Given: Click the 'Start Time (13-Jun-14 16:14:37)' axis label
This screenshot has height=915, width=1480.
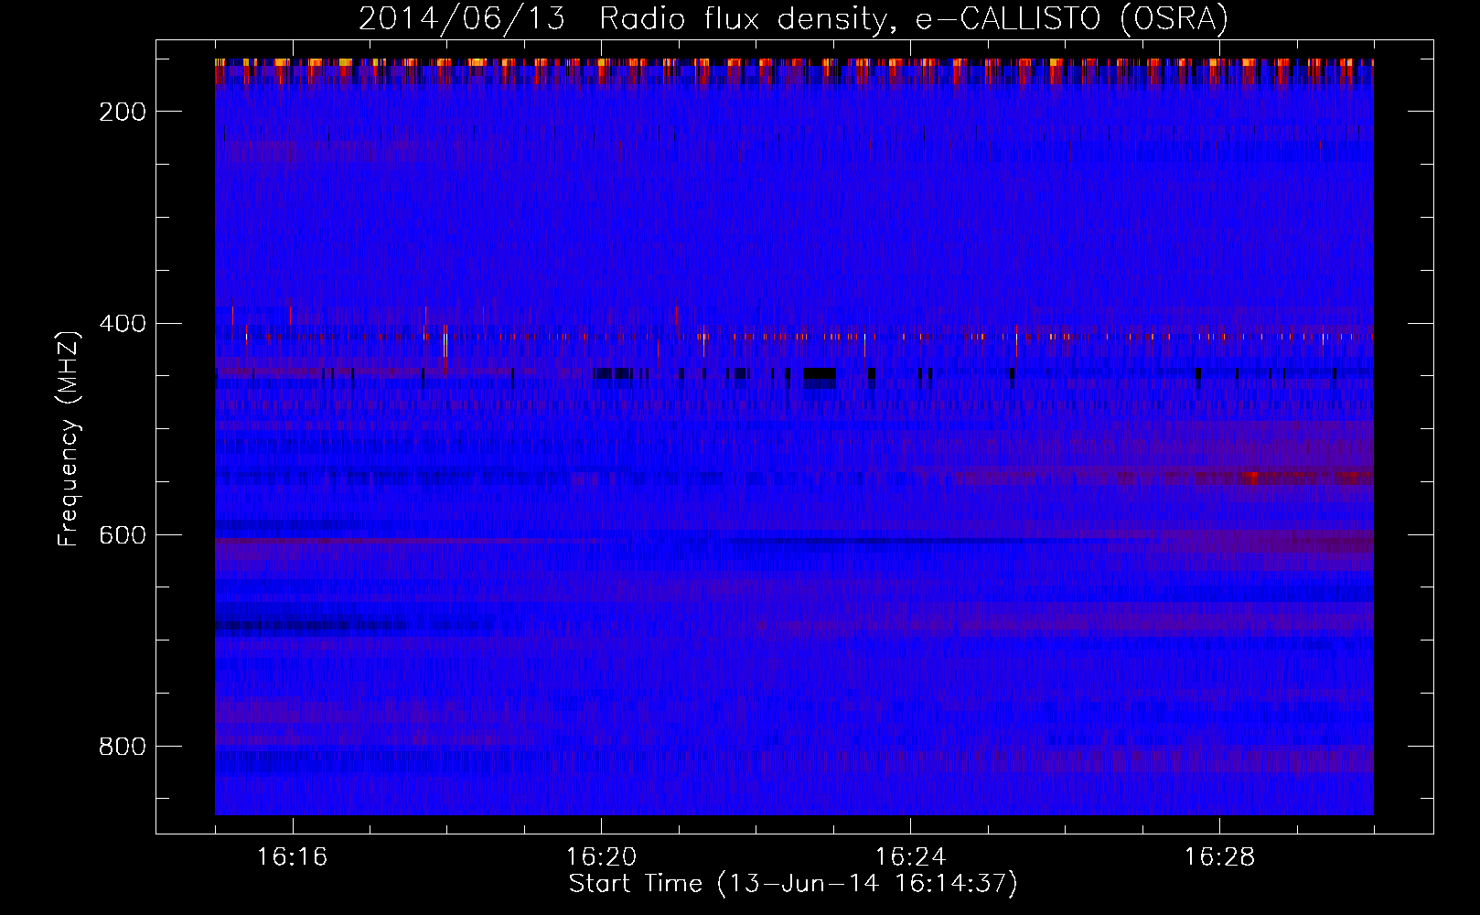Looking at the screenshot, I should click(793, 884).
